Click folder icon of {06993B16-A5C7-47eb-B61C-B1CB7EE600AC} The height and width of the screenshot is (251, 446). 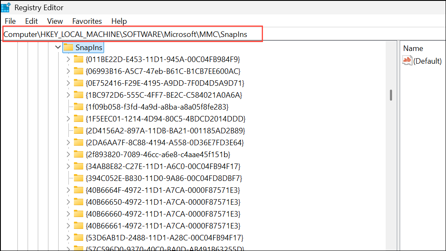tap(79, 71)
